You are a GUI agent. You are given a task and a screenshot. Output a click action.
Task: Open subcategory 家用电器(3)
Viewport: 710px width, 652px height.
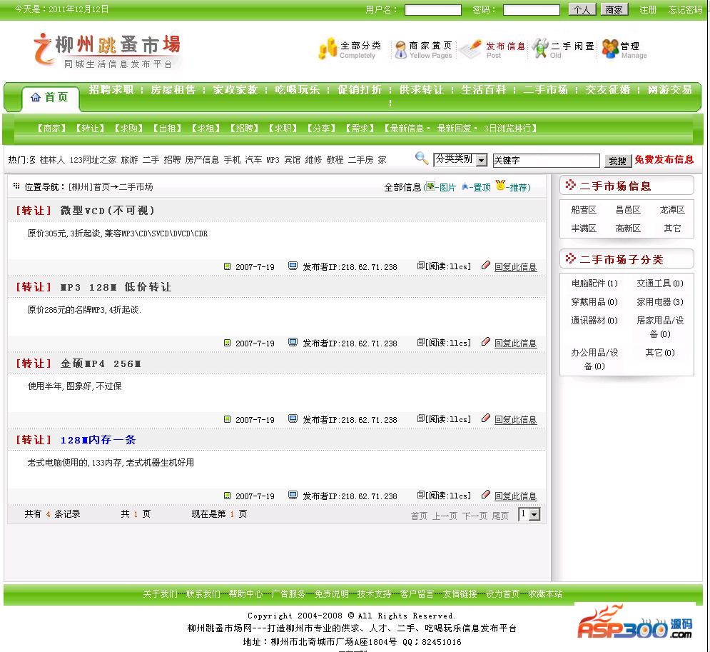click(660, 302)
